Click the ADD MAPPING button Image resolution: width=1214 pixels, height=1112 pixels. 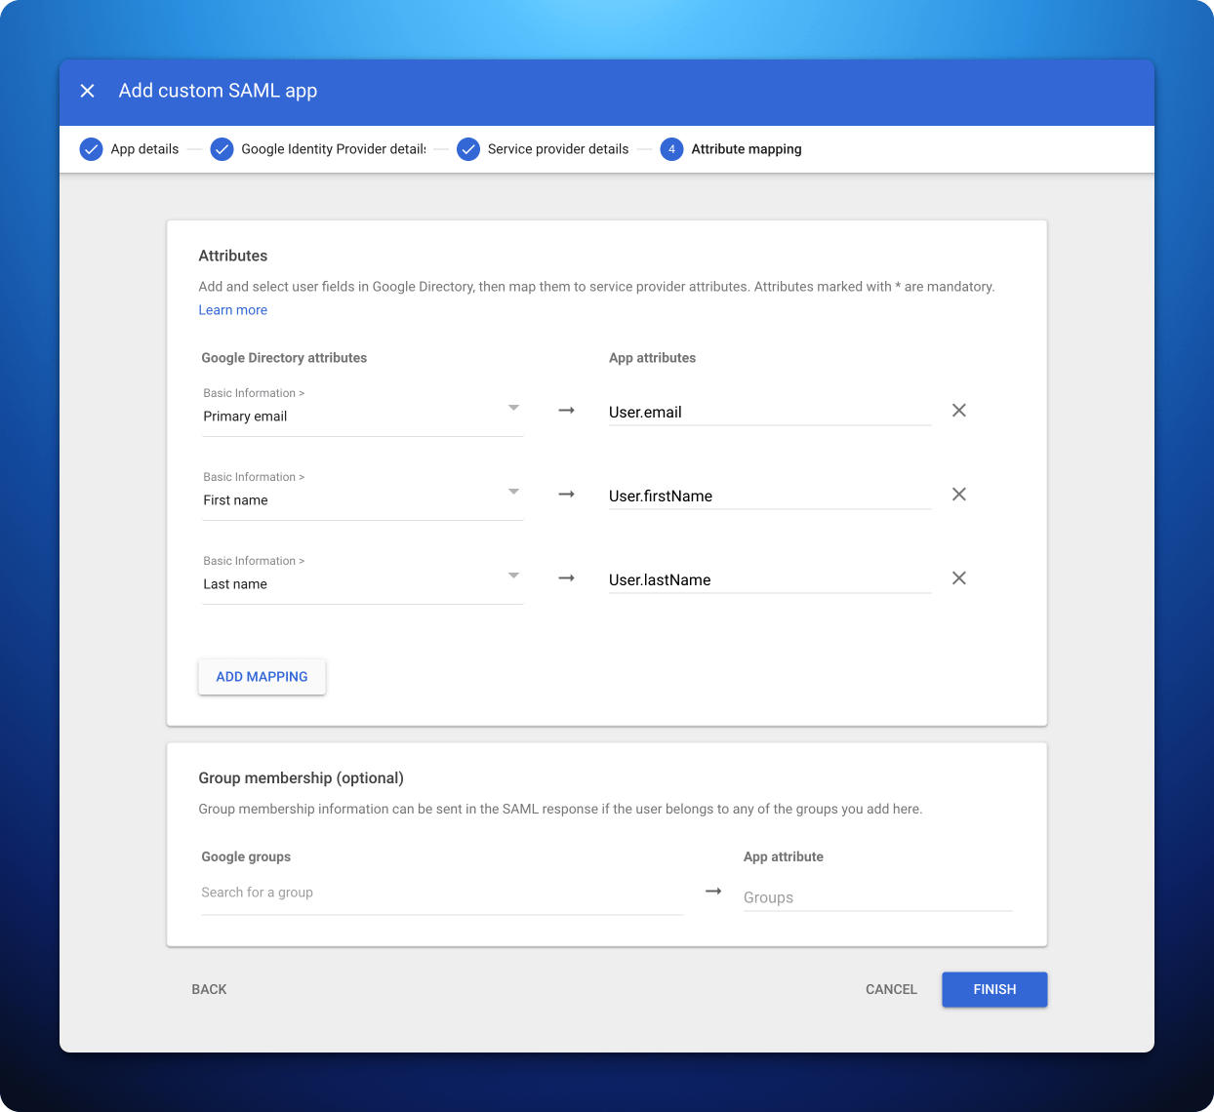pos(262,676)
